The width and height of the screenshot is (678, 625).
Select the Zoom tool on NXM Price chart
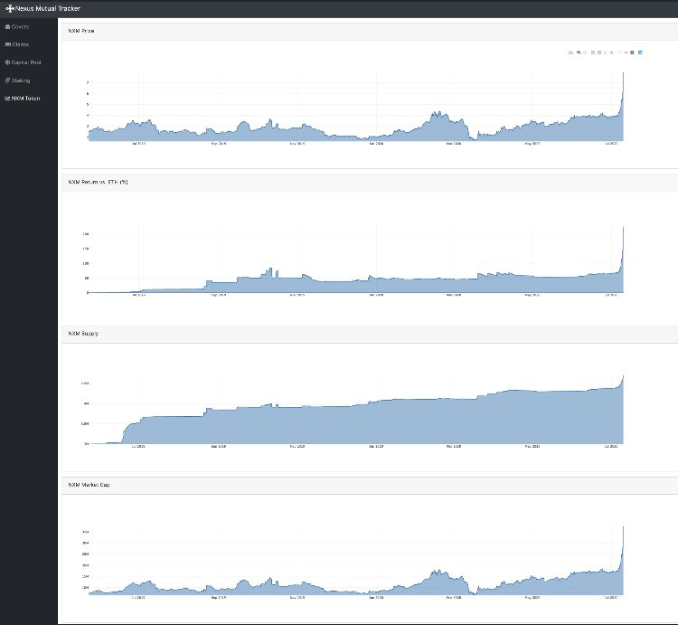point(579,52)
